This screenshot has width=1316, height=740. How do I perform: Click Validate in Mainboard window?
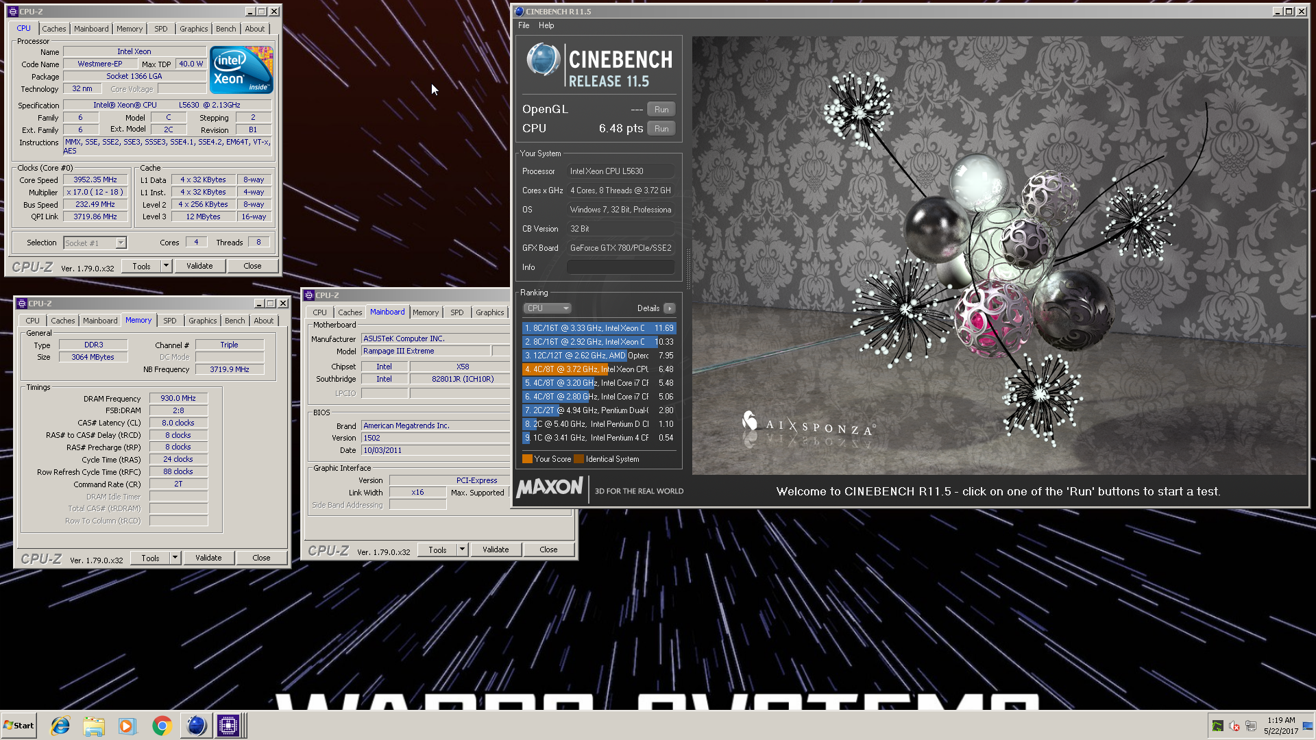[496, 550]
